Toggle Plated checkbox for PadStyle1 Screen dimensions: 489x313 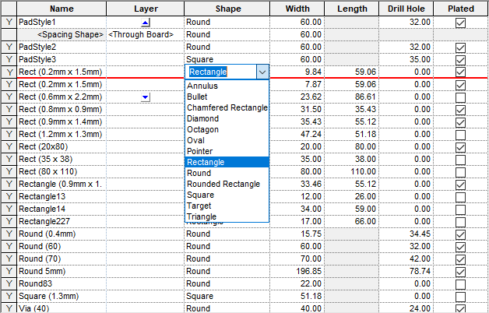pos(460,23)
